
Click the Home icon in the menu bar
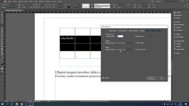[x=5, y=1]
